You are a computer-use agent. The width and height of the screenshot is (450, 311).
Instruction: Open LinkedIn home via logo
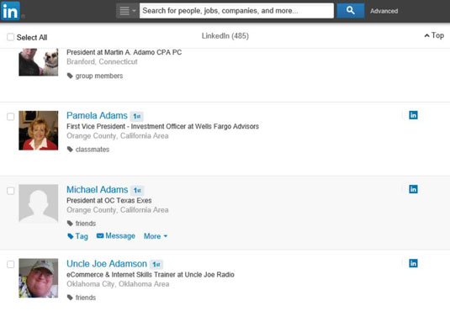[x=10, y=11]
